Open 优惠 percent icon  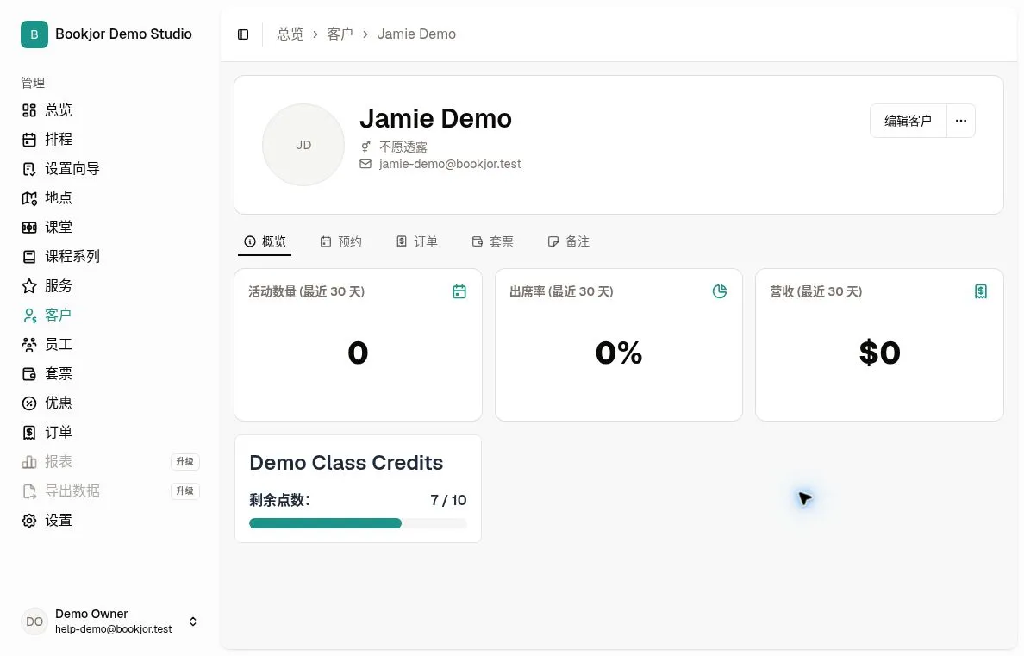[29, 403]
